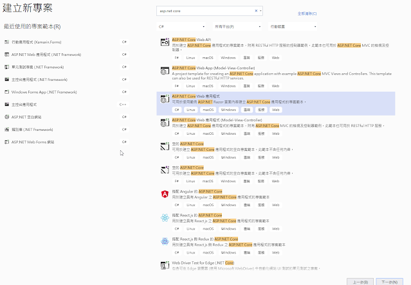Viewport: 411px width, 285px height.
Task: Open the 所有平台(P) platform filter dropdown
Action: pyautogui.click(x=237, y=26)
